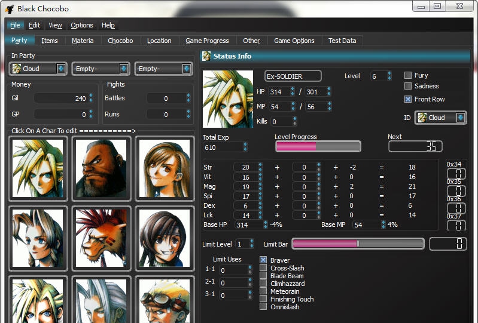The image size is (478, 323).
Task: Enable the Cross-Slash limit checkbox
Action: 263,268
